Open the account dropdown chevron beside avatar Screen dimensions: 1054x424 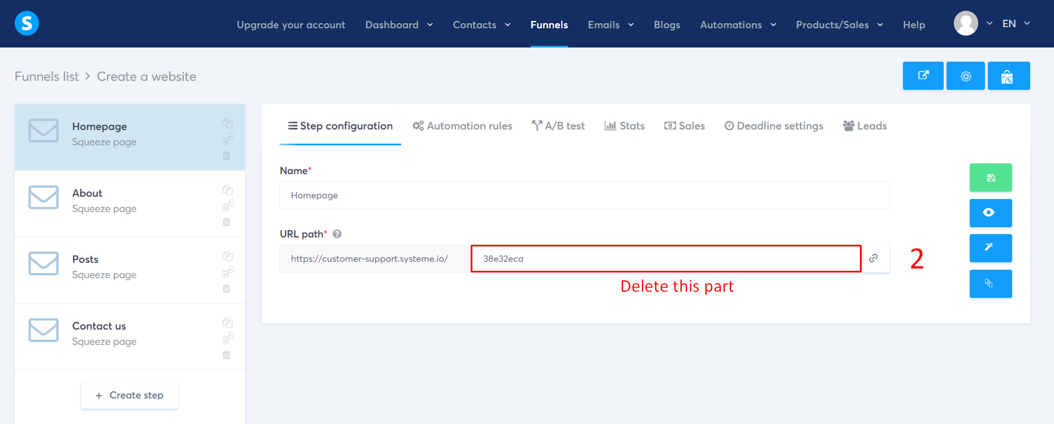pos(990,24)
